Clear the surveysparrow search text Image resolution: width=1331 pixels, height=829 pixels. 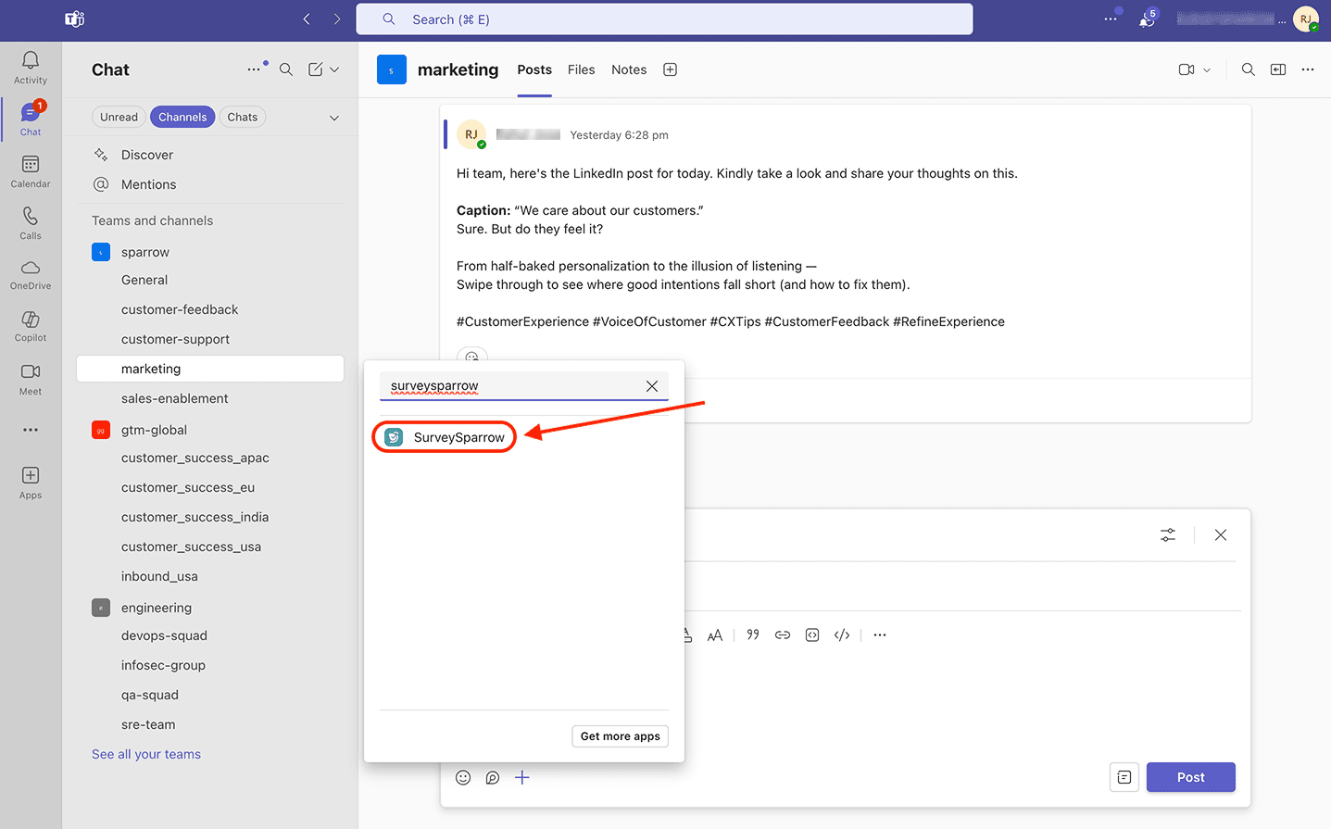click(652, 386)
